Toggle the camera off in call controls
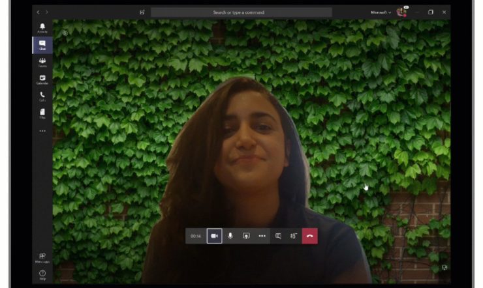Image resolution: width=483 pixels, height=288 pixels. click(x=214, y=236)
